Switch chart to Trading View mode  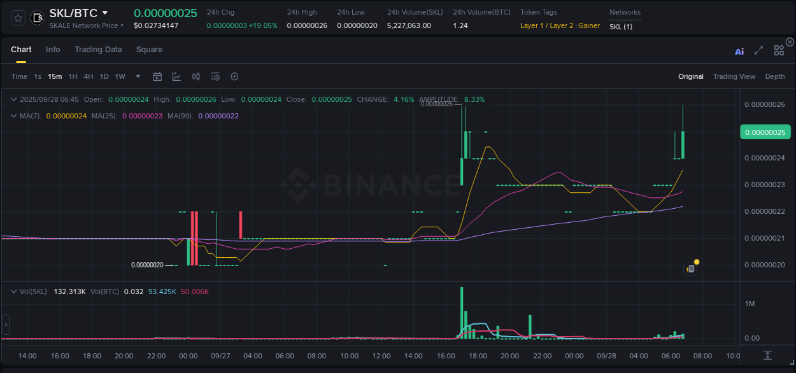(734, 76)
